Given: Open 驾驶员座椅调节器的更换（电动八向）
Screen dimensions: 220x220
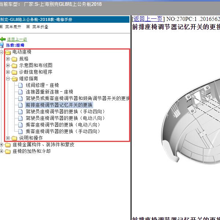Looking at the screenshot, I should (65, 118).
